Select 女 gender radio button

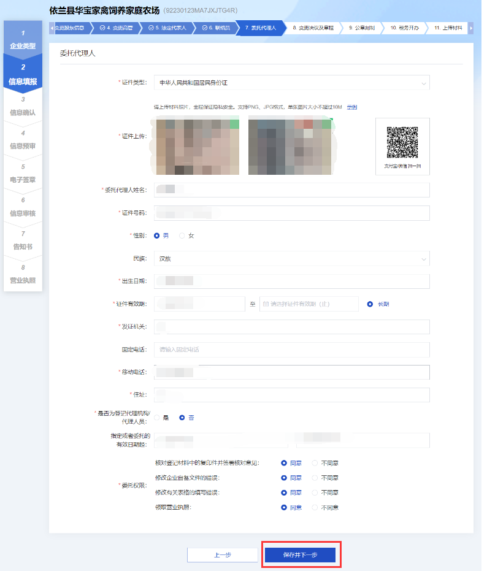[x=182, y=236]
